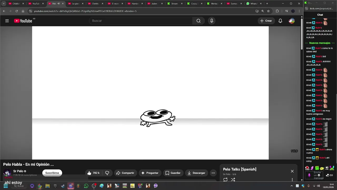Open the YouTube account avatar menu
The image size is (337, 190).
pos(291,21)
